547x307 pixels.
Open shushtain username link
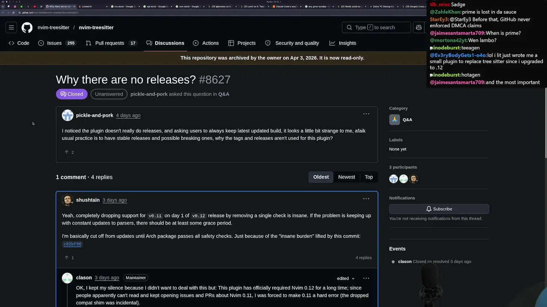tap(88, 200)
